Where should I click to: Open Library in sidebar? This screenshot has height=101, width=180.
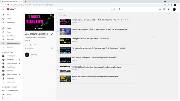pyautogui.click(x=10, y=28)
